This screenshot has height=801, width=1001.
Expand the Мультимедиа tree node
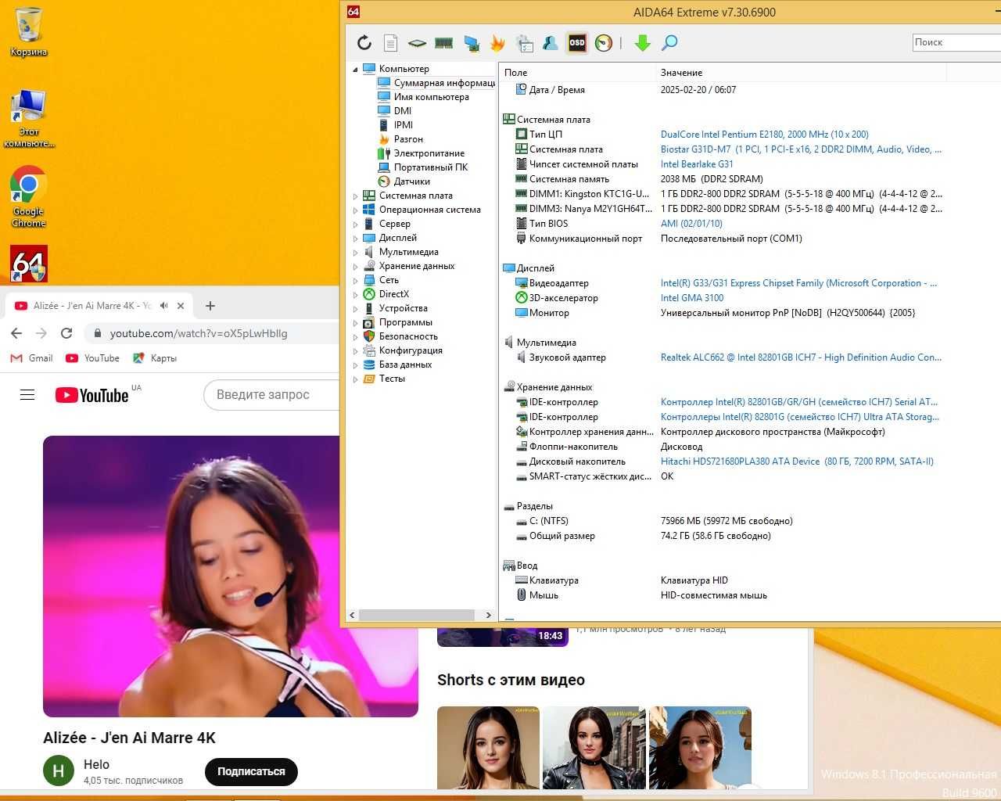point(355,253)
